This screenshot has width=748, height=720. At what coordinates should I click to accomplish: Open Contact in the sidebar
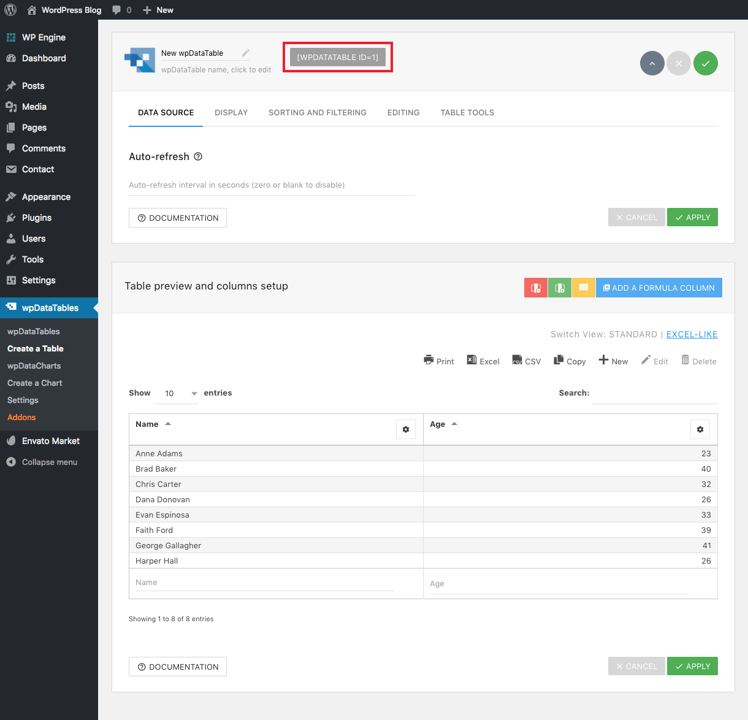[49, 169]
